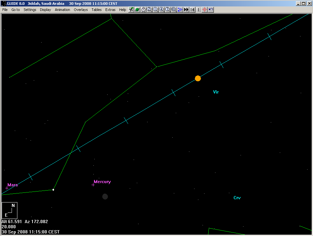Click the blue undo arrow icon
Viewport: 313px width, 236px height.
[x=211, y=10]
